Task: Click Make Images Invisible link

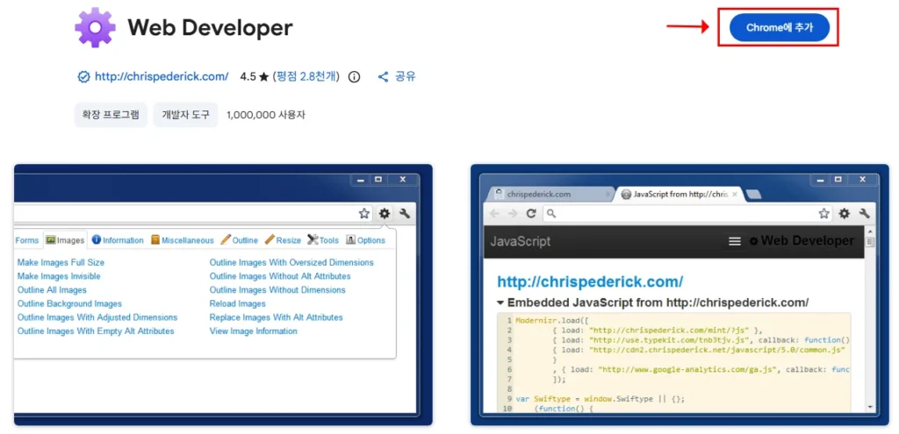Action: pyautogui.click(x=59, y=276)
